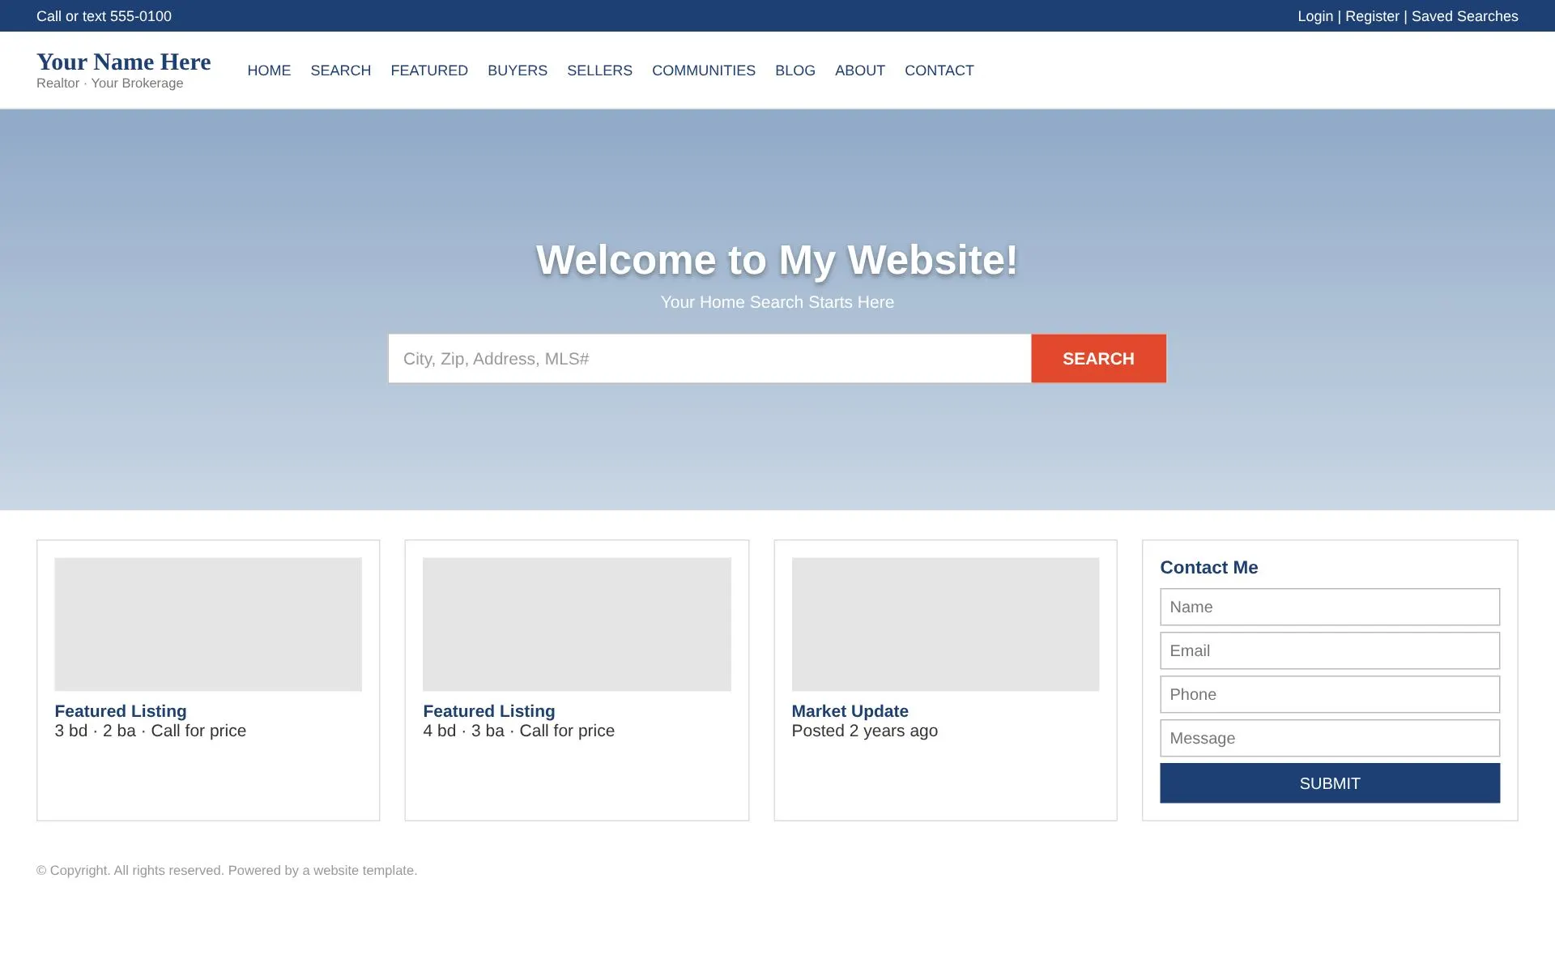
Task: Open FEATURED in the navigation
Action: click(429, 70)
